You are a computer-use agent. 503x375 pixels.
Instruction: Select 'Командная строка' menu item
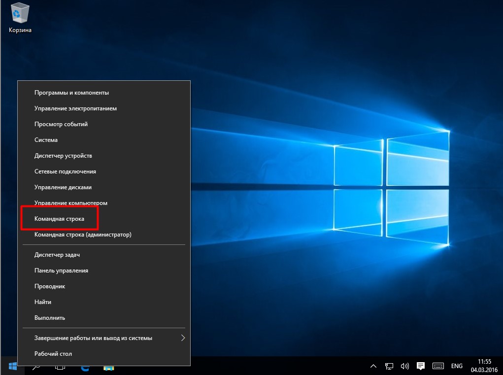(x=59, y=219)
